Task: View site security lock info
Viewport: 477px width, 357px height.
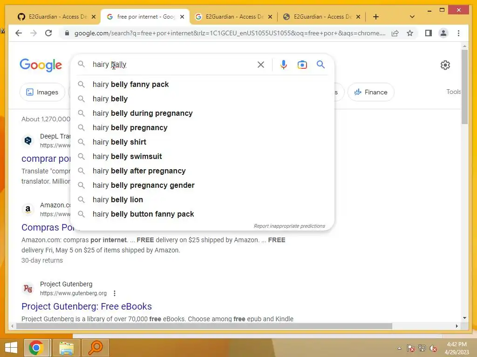Action: [67, 33]
